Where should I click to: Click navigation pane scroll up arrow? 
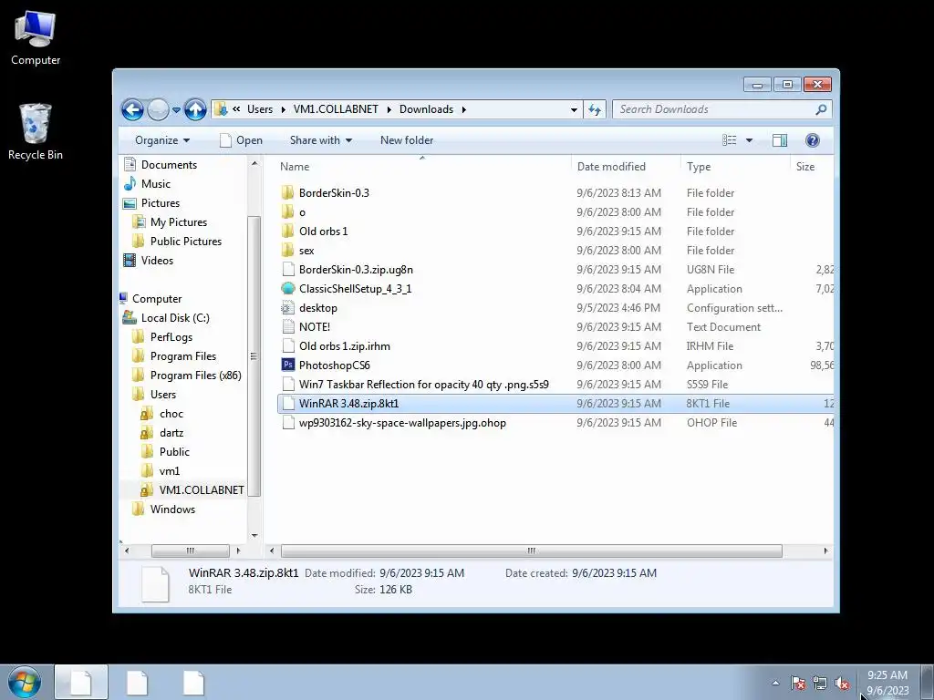point(254,163)
